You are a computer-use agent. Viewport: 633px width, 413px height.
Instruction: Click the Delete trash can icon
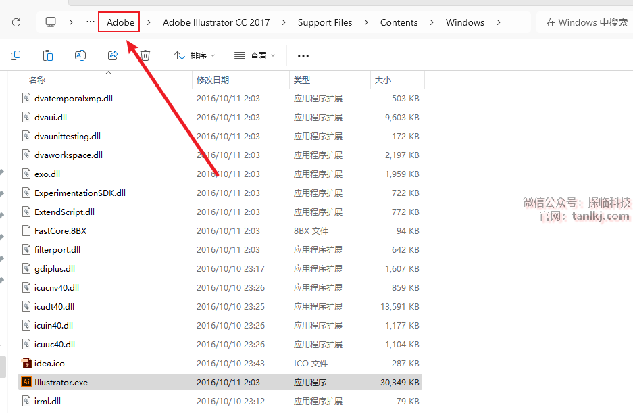pyautogui.click(x=145, y=55)
